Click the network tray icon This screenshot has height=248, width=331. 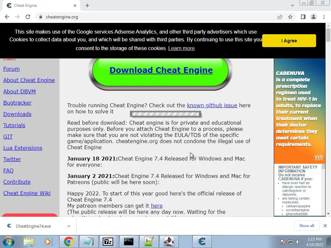(291, 242)
